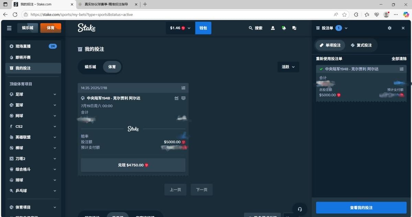This screenshot has height=217, width=412.
Task: Select 复式投注 bet slip tab
Action: [362, 45]
